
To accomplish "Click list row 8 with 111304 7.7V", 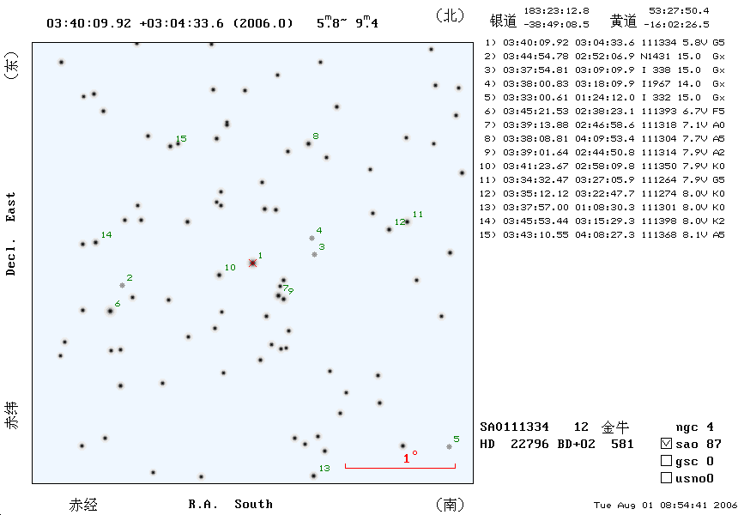I will (x=603, y=138).
